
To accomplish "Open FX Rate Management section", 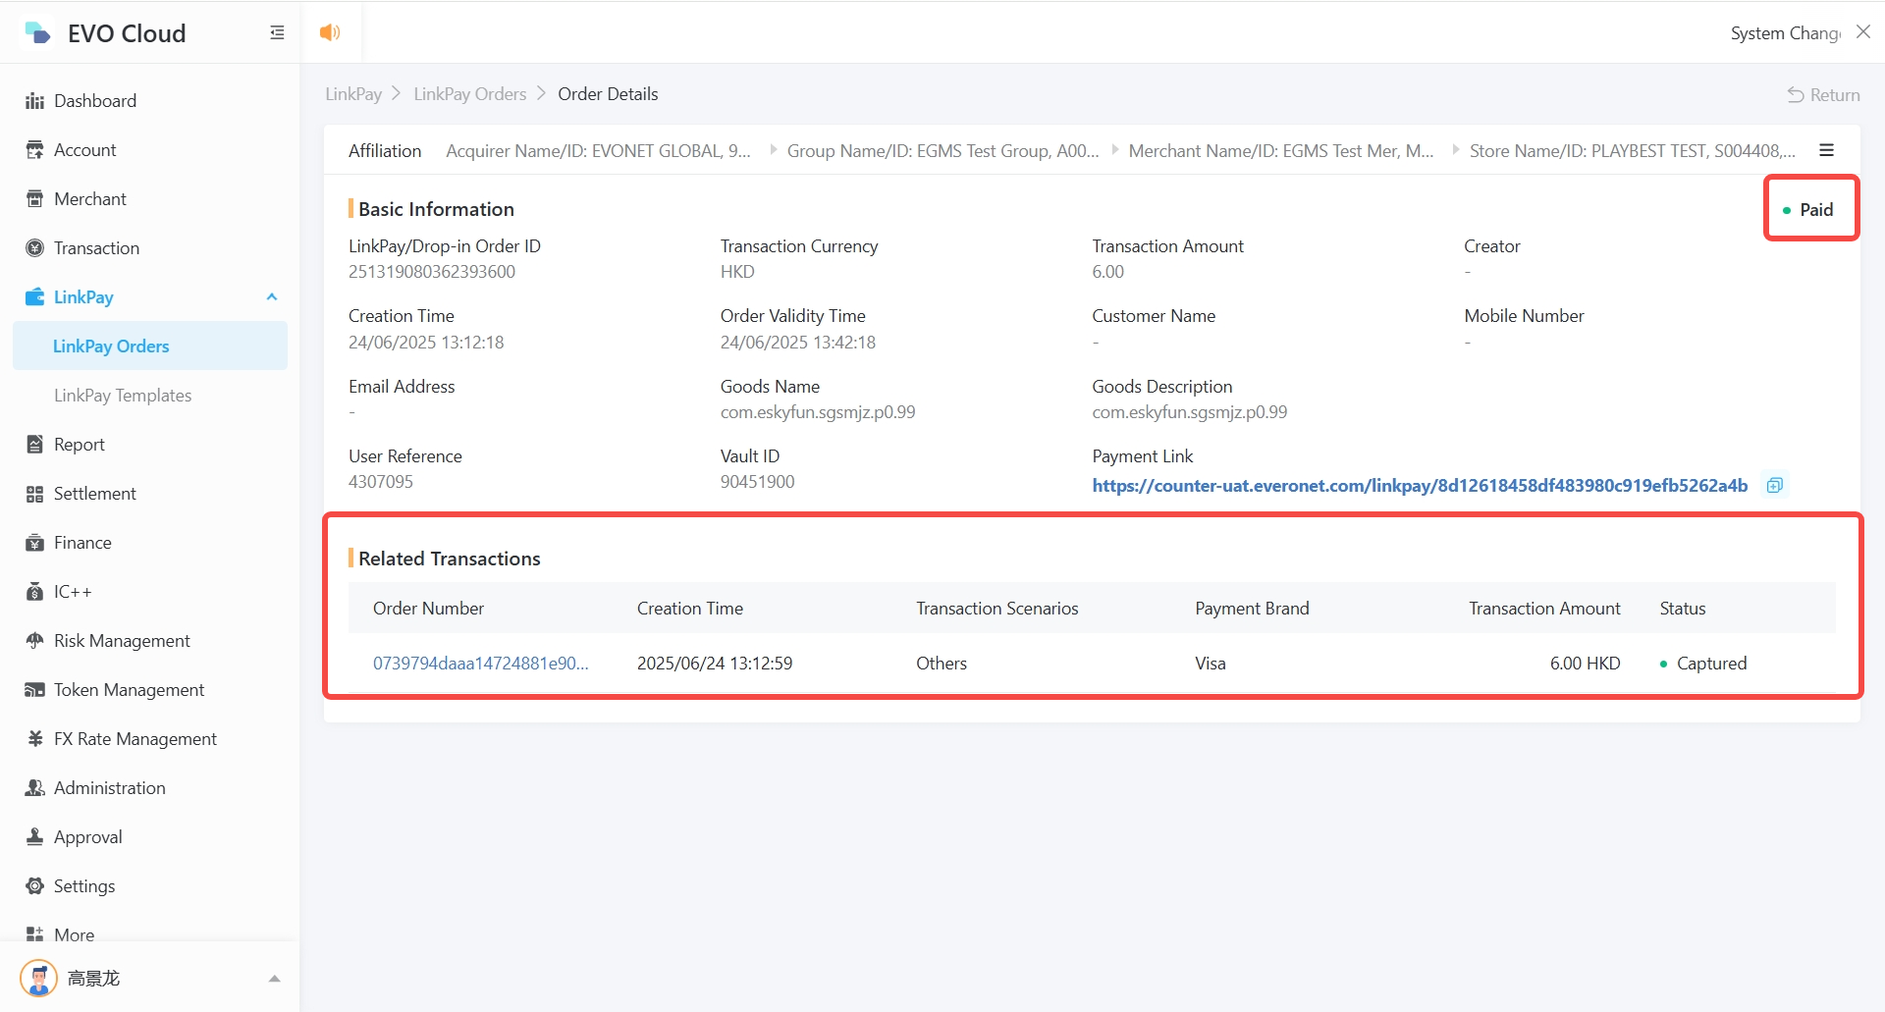I will tap(135, 739).
